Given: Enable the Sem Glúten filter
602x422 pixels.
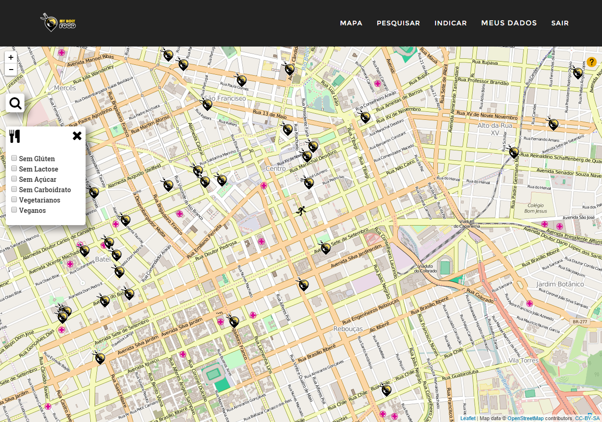Looking at the screenshot, I should pyautogui.click(x=14, y=158).
